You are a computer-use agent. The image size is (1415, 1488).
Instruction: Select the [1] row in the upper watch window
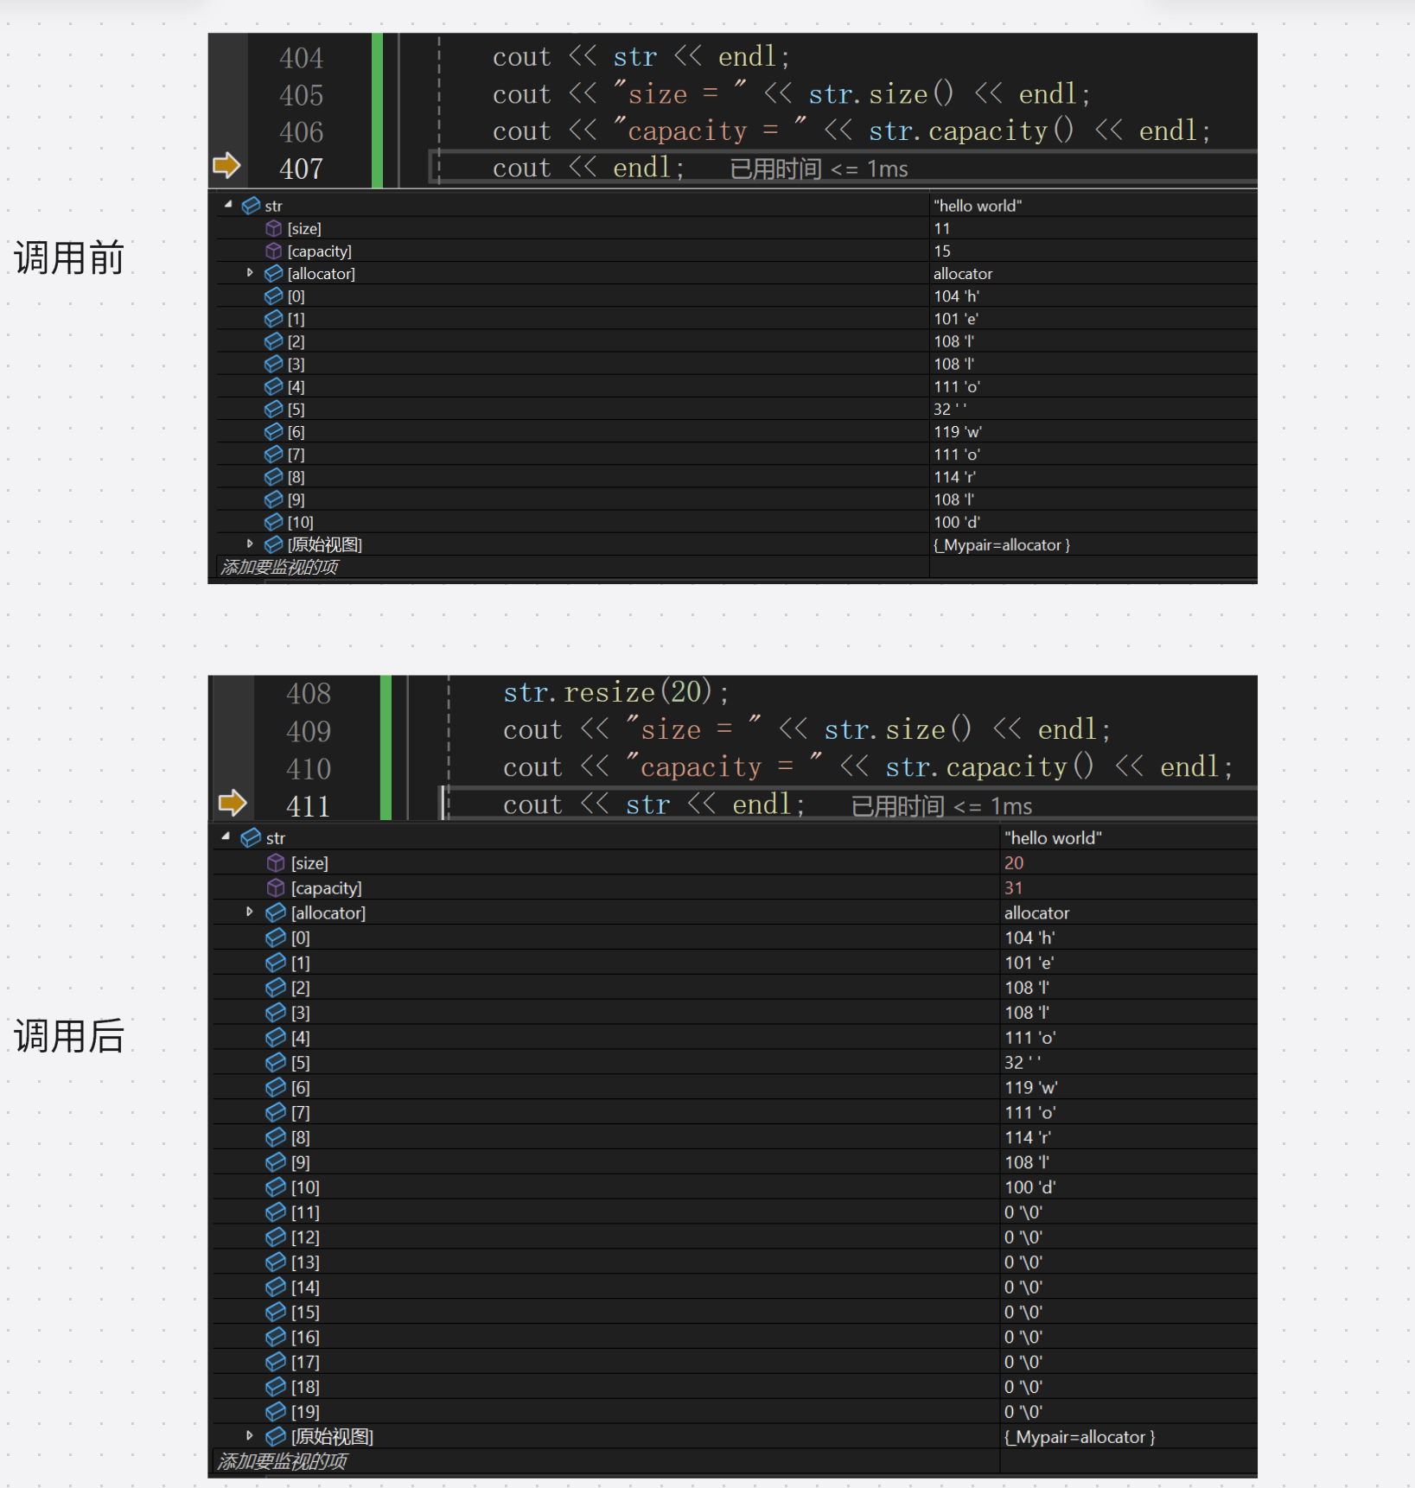(x=735, y=319)
